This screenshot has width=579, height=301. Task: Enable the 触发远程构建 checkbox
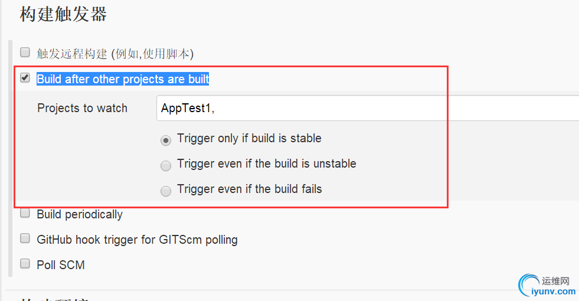[25, 52]
